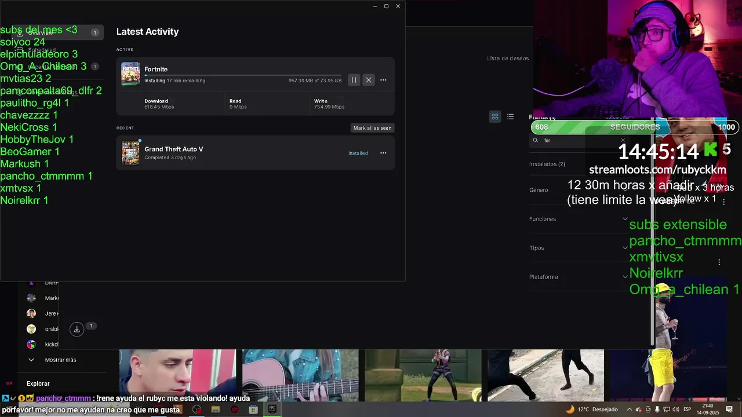
Task: Open Epic Games Launcher in taskbar
Action: [x=272, y=409]
